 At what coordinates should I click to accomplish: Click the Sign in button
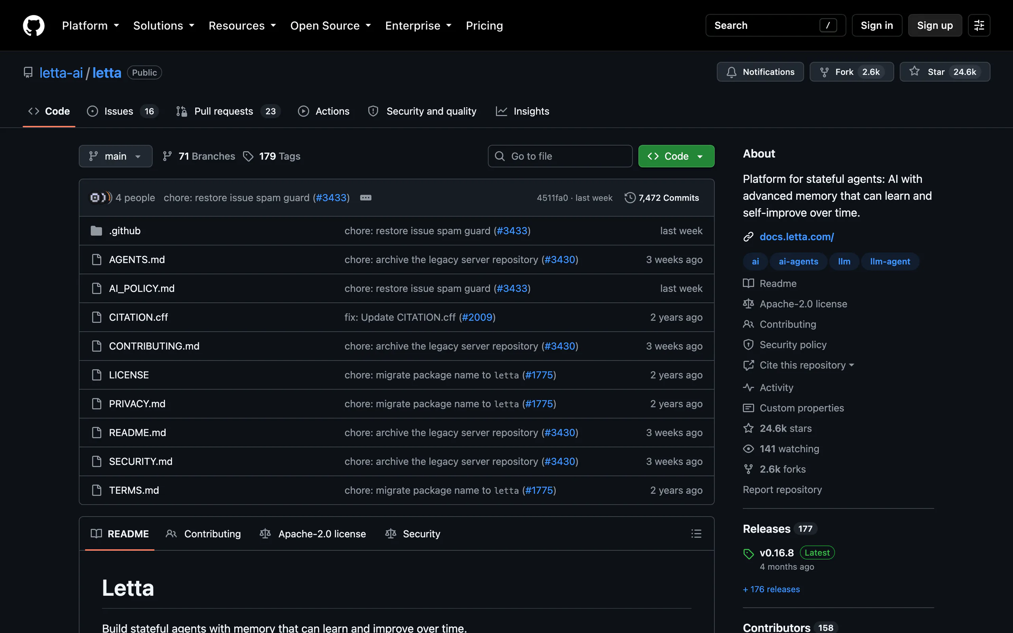[x=876, y=26]
